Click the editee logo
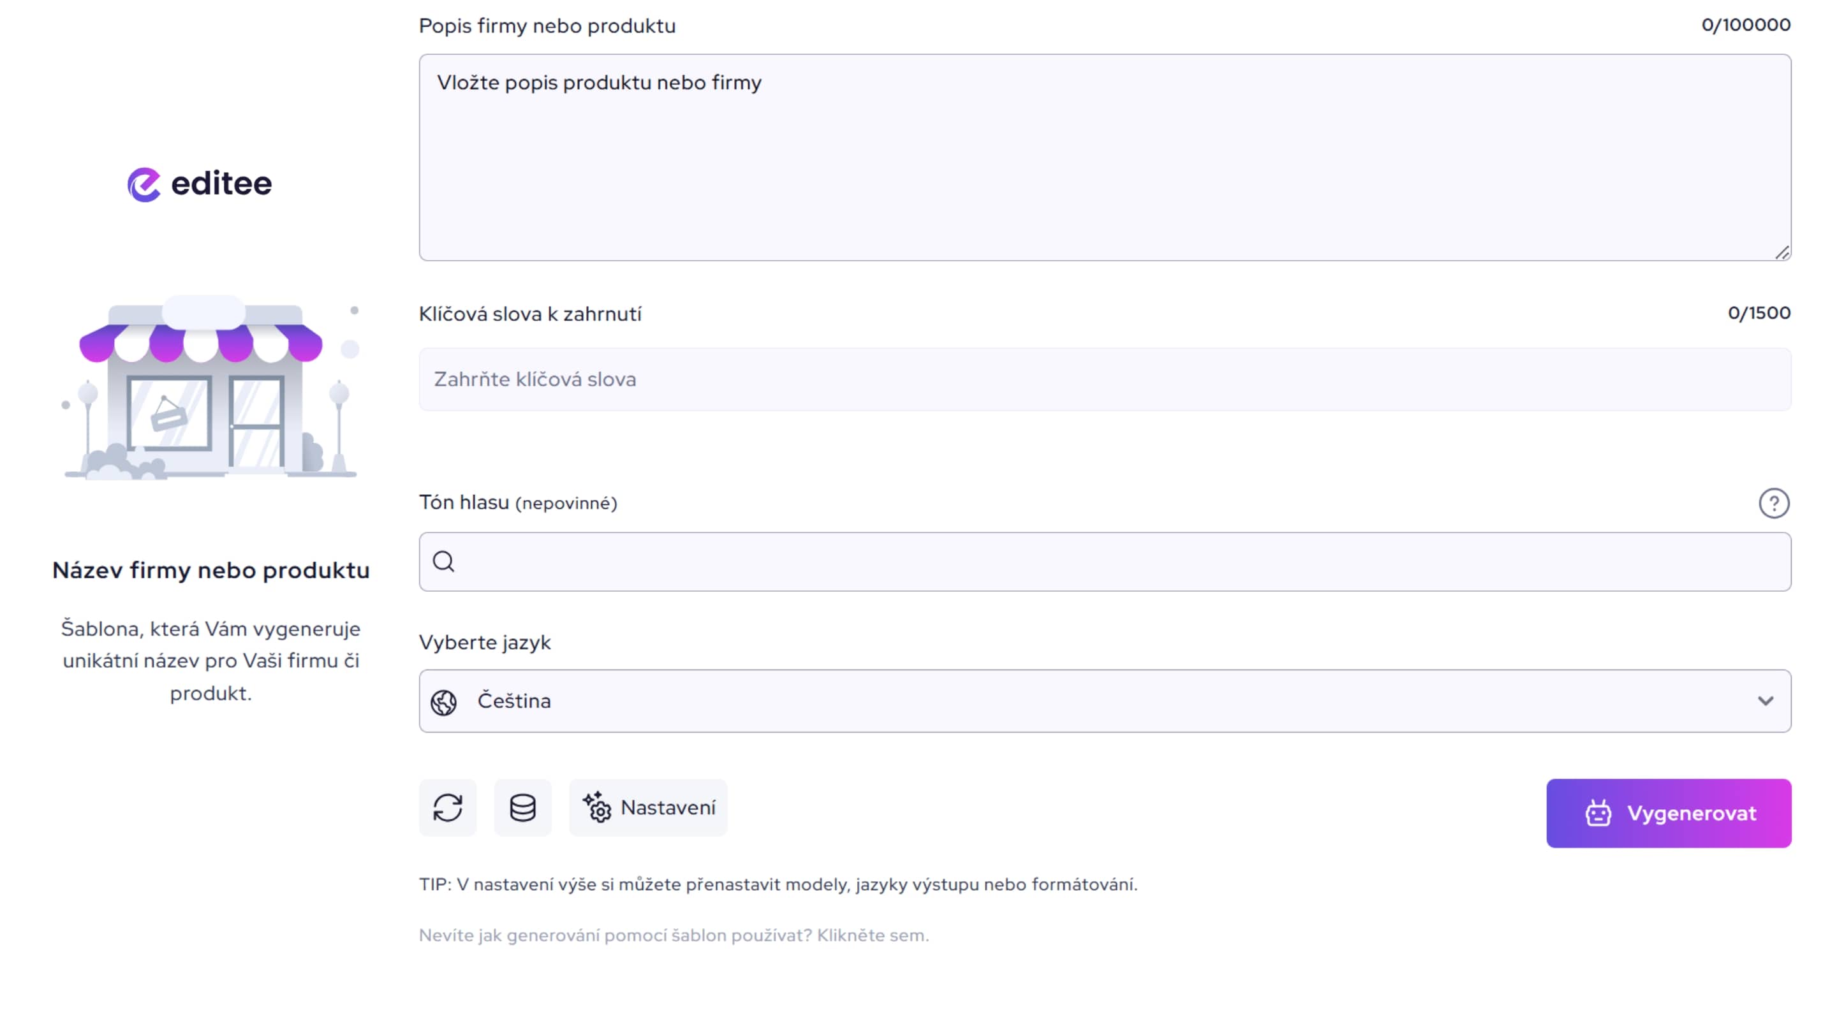This screenshot has width=1837, height=1033. click(x=200, y=184)
